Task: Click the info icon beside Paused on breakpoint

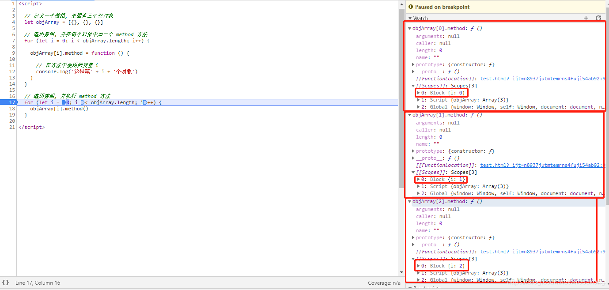Action: click(x=411, y=7)
